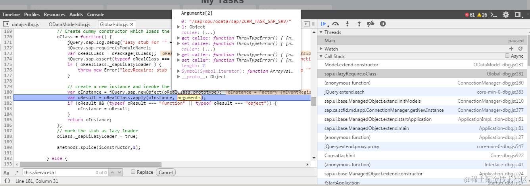Open the Timeline panel
This screenshot has width=530, height=186.
pos(11,15)
